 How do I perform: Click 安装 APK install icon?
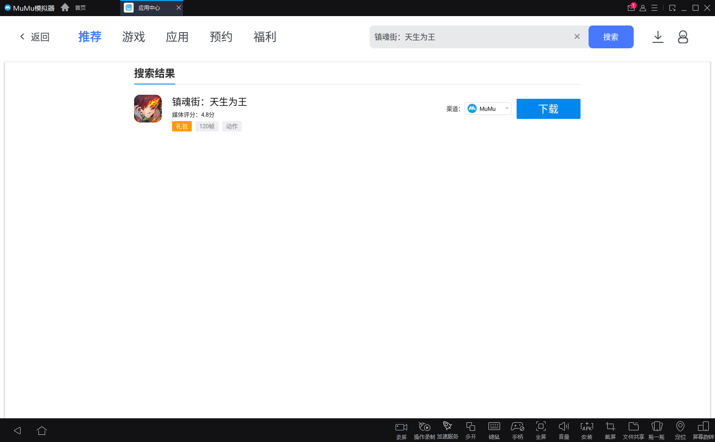click(587, 431)
